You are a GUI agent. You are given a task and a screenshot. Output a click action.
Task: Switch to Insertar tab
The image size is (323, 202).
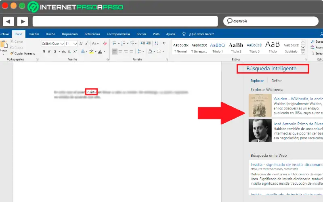coord(34,34)
